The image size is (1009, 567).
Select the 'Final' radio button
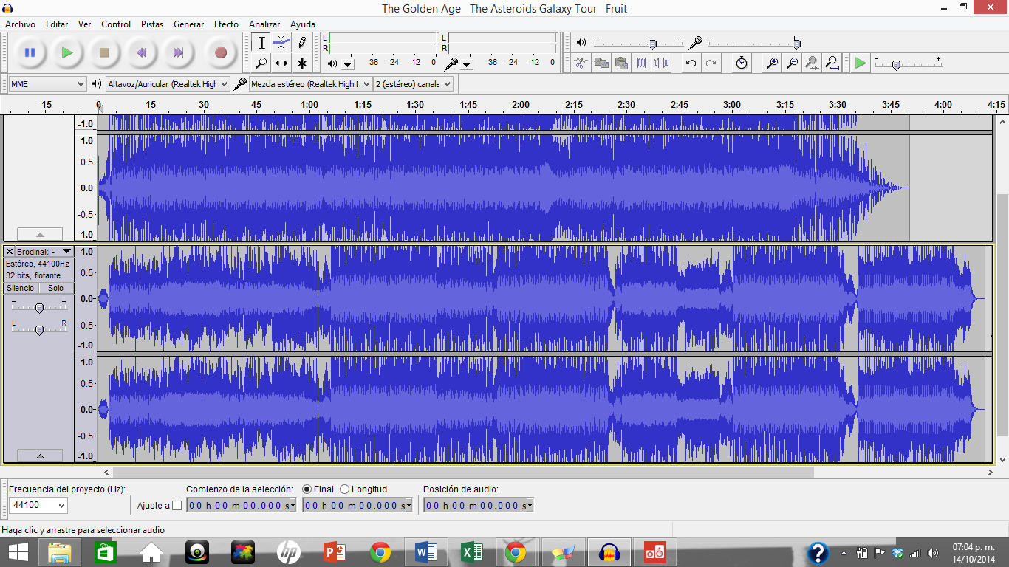pyautogui.click(x=307, y=489)
